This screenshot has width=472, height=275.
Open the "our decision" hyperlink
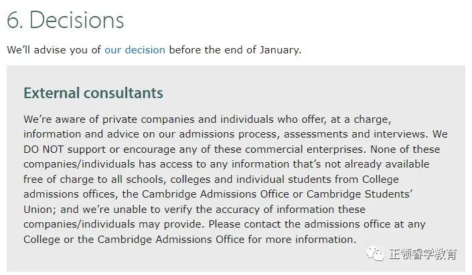(x=135, y=50)
